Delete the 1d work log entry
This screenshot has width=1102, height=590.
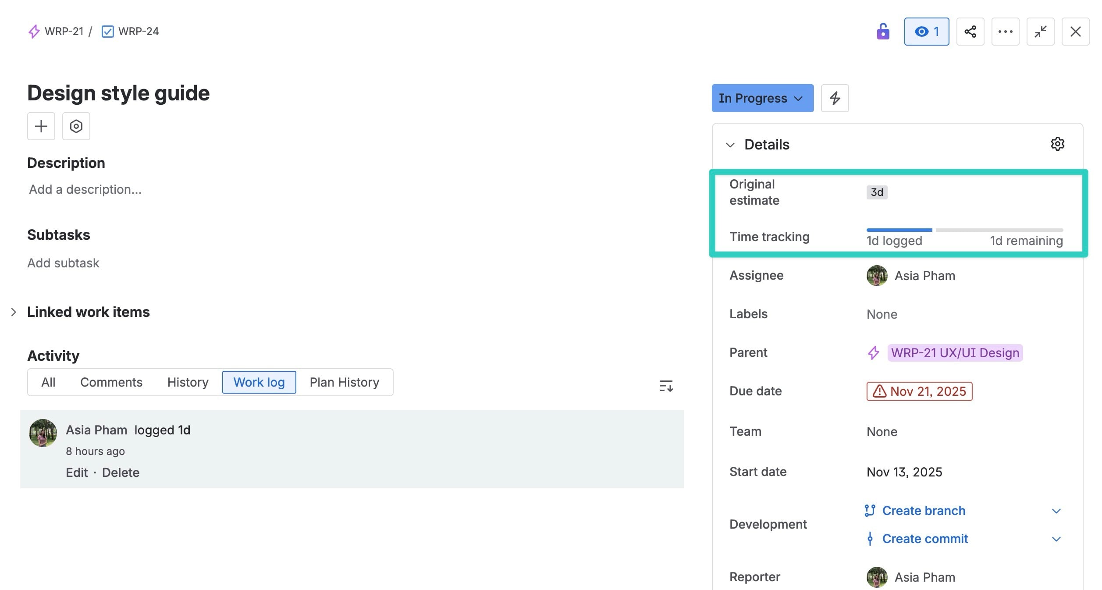(121, 473)
